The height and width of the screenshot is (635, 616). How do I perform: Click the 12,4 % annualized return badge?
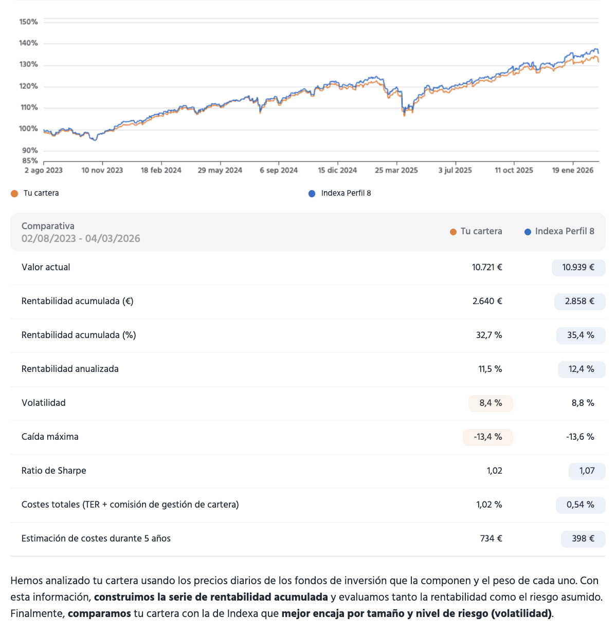coord(581,369)
